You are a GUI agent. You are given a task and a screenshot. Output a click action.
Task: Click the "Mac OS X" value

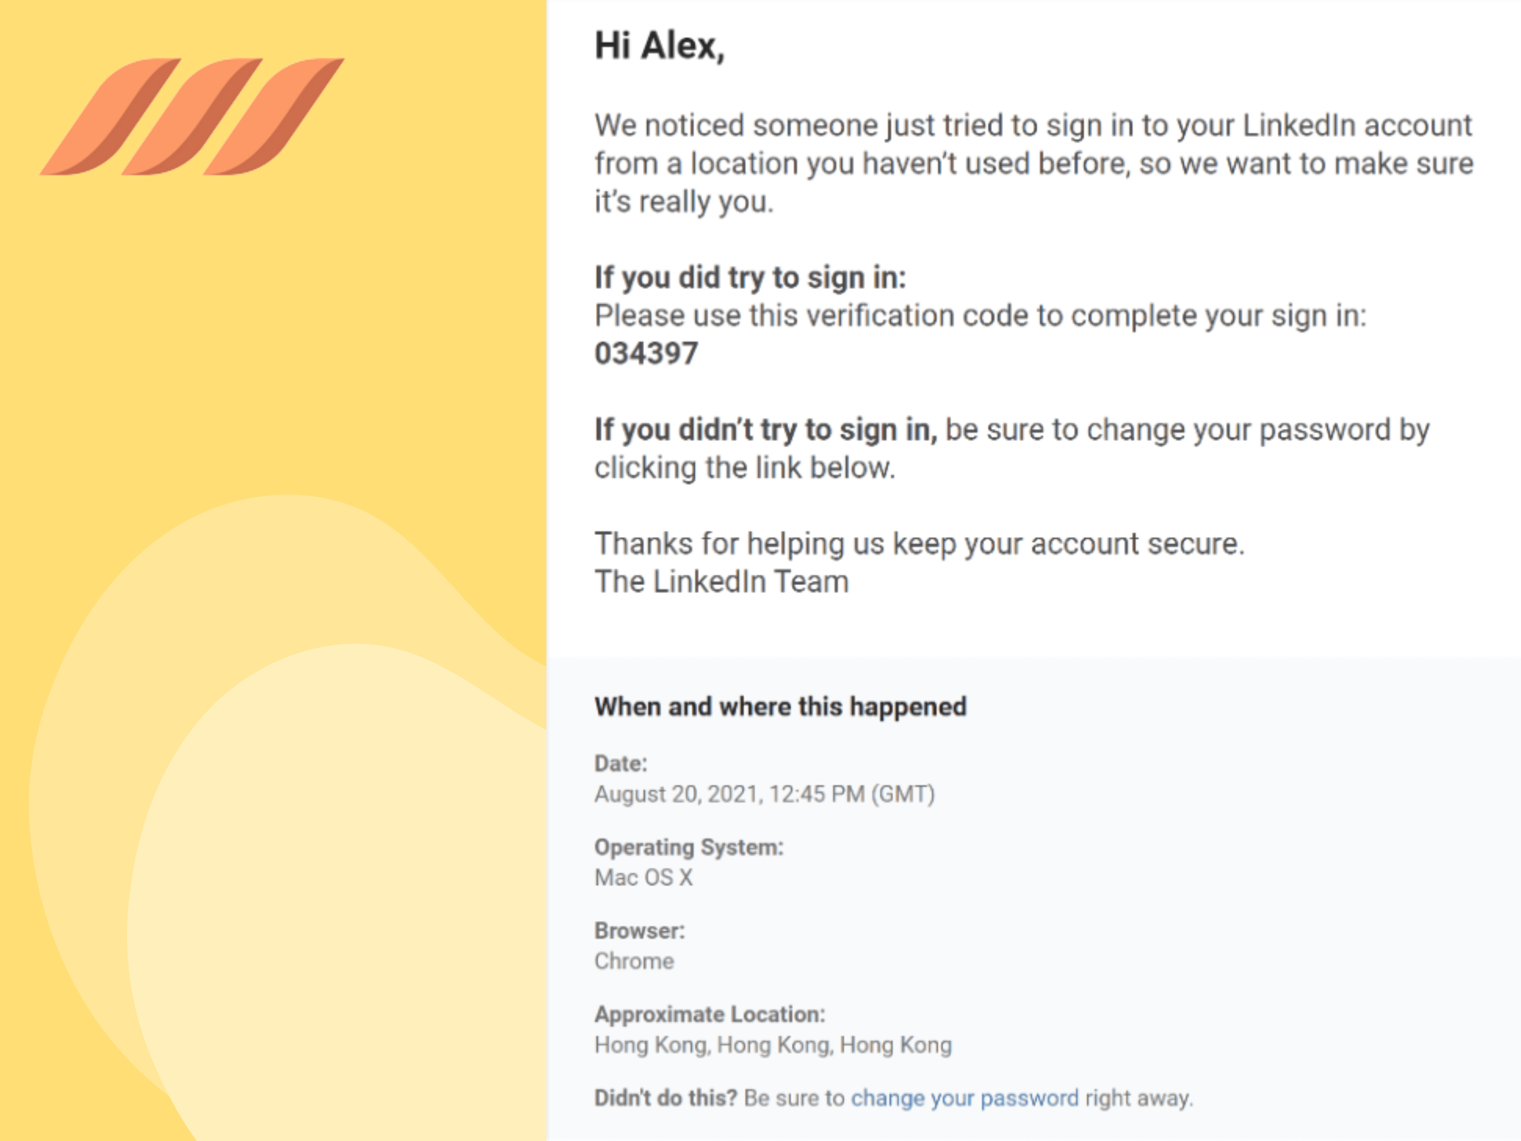[x=644, y=878]
